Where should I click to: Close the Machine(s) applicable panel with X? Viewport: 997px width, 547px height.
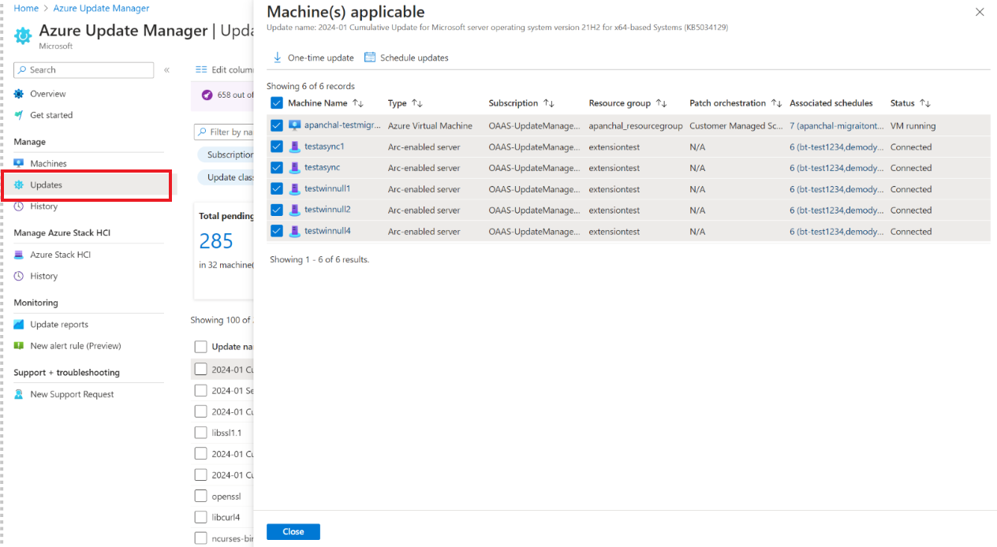[x=980, y=12]
